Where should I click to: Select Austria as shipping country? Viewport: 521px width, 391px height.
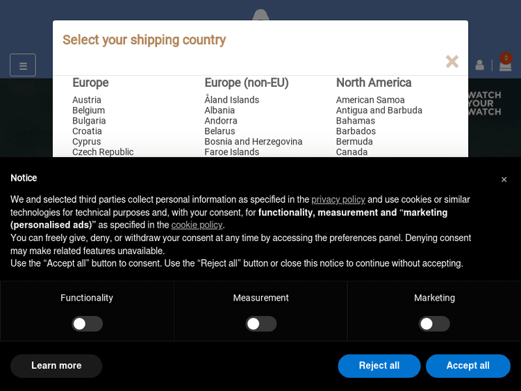coord(87,100)
